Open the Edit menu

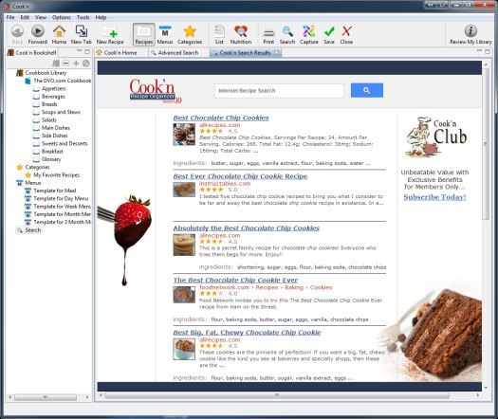25,17
